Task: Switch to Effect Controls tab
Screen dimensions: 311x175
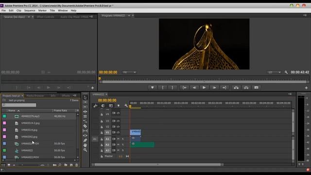Action: (45, 17)
